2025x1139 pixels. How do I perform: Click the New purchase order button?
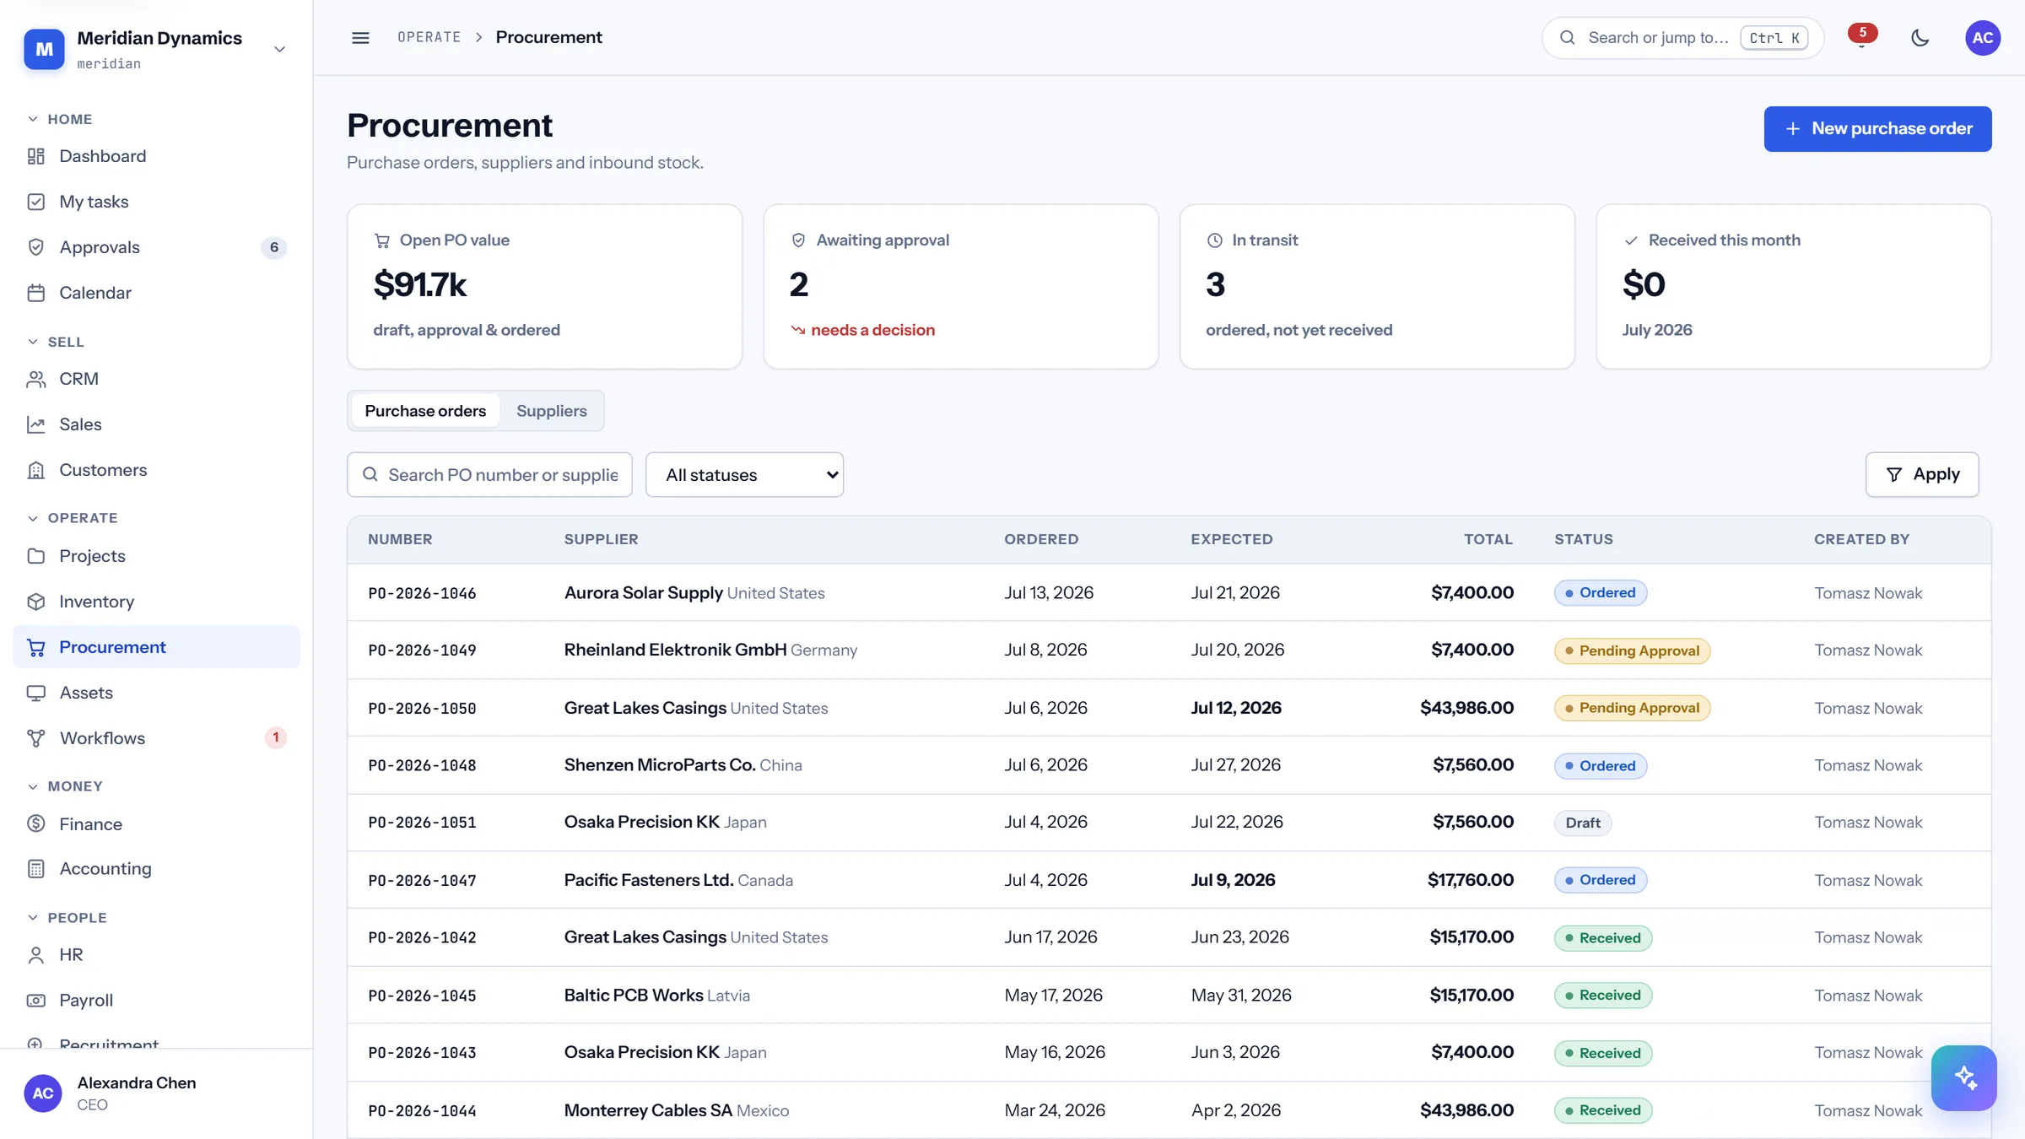1877,129
